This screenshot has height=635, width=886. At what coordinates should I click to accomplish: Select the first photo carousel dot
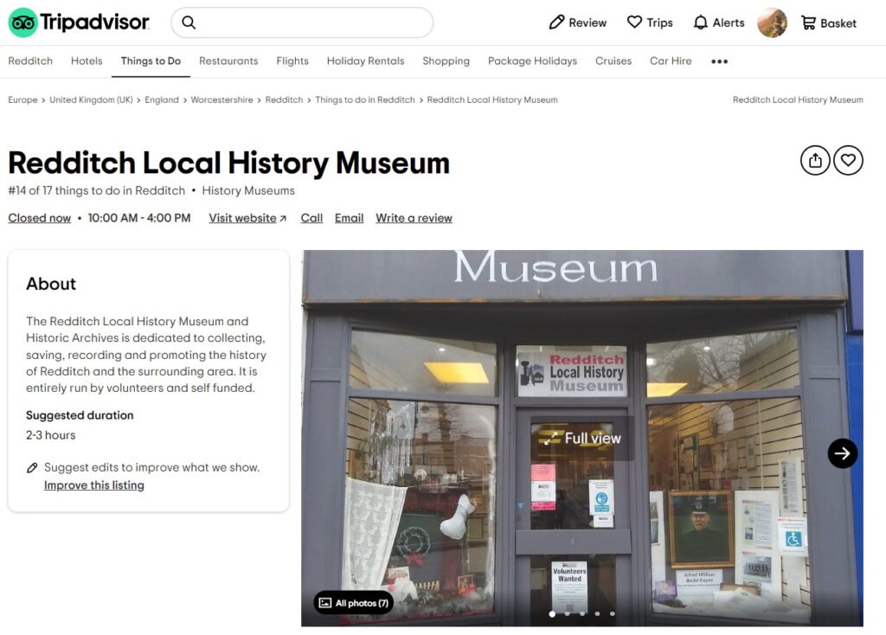click(552, 613)
